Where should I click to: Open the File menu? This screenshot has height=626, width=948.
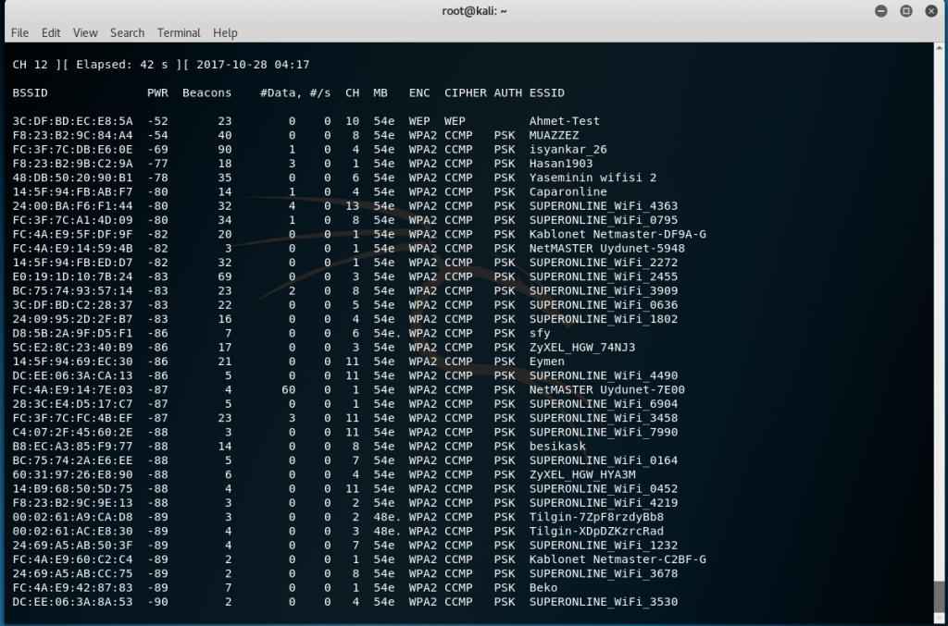click(19, 32)
